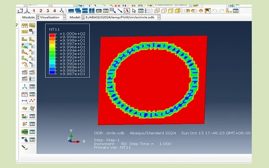
Task: Activate the probe pen tool at toolbox bottom
Action: tap(25, 147)
